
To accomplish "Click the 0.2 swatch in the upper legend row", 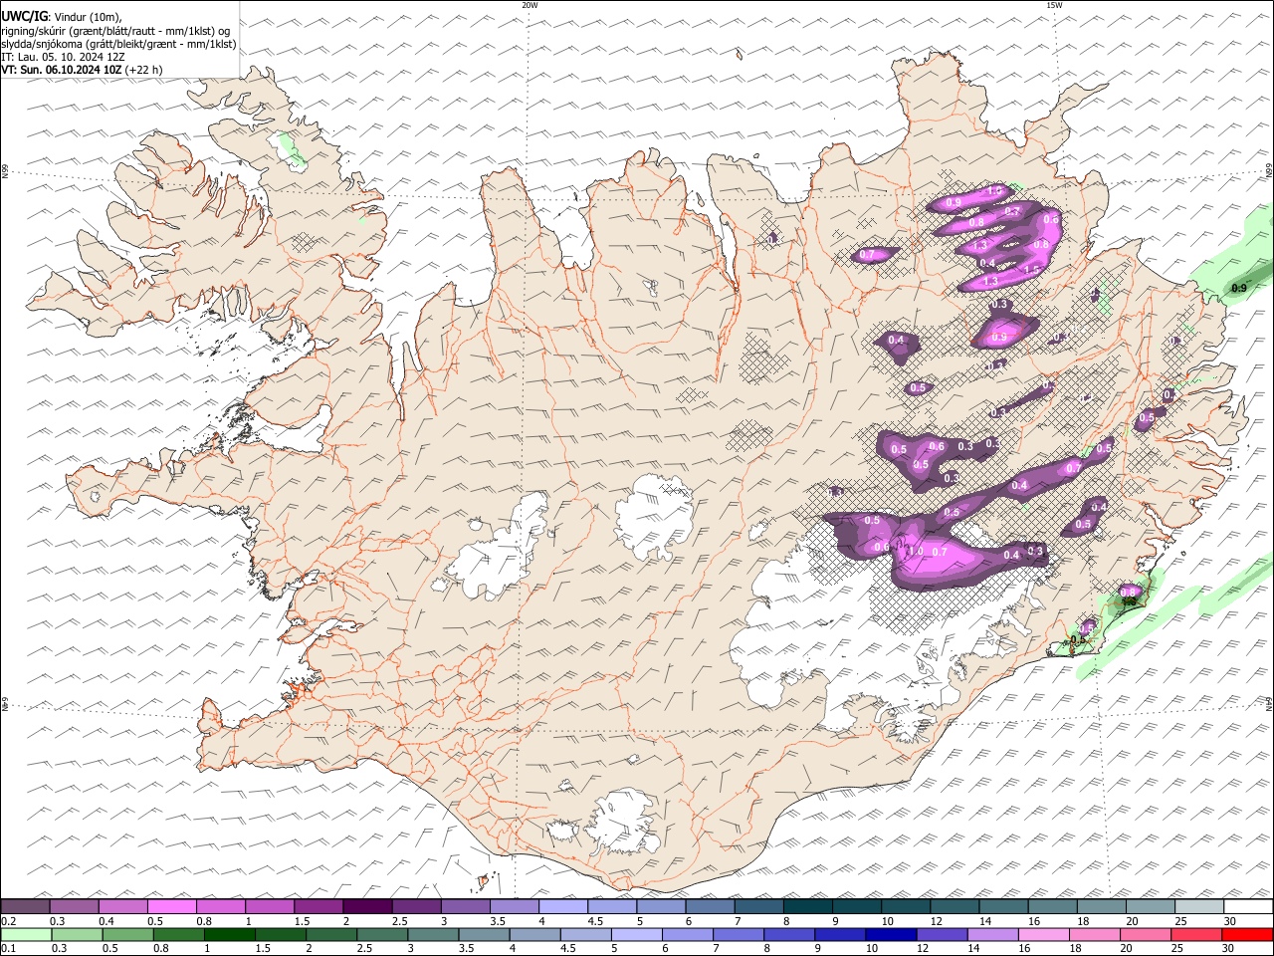I will tap(25, 906).
